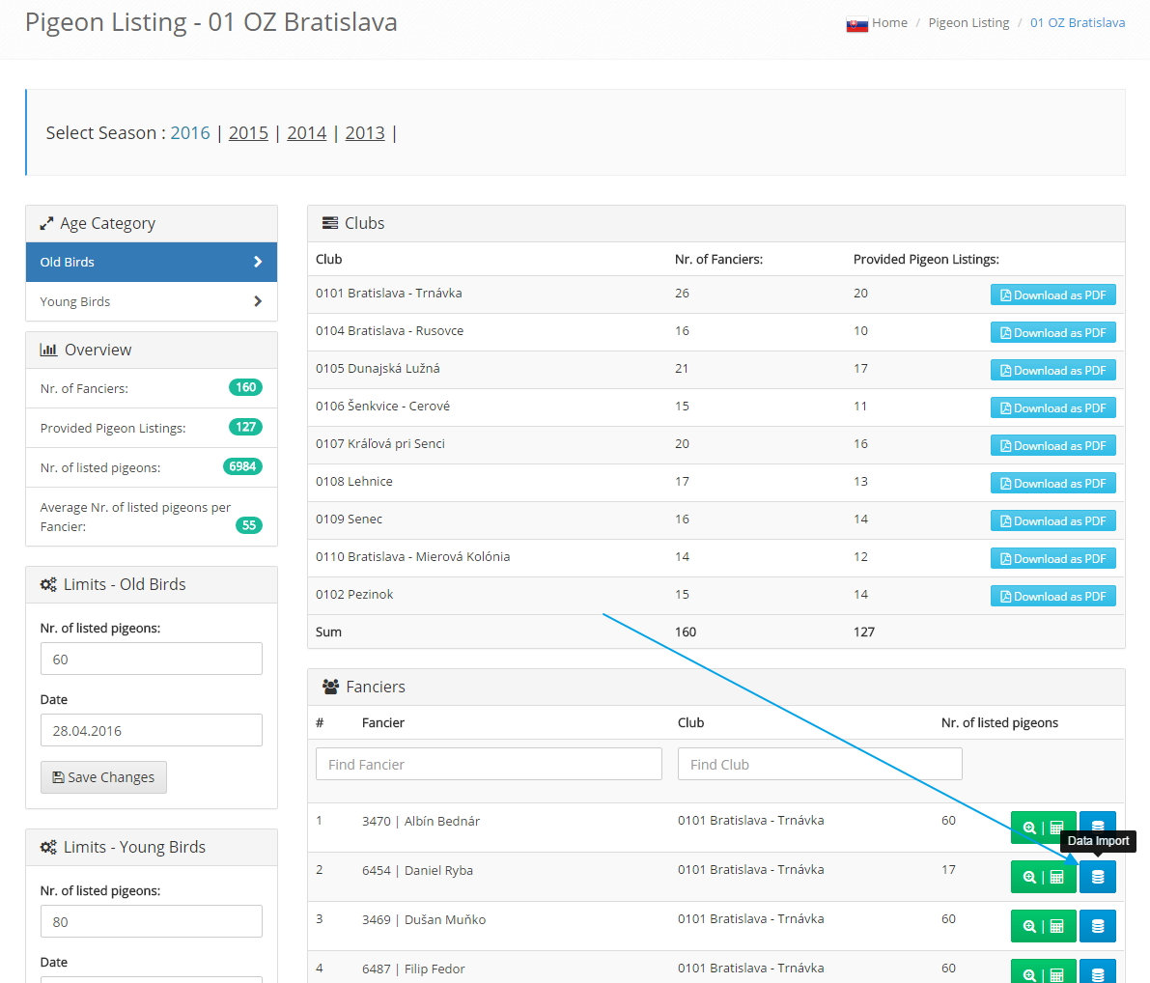
Task: Click the Slovak flag icon in breadcrumb
Action: pos(856,24)
